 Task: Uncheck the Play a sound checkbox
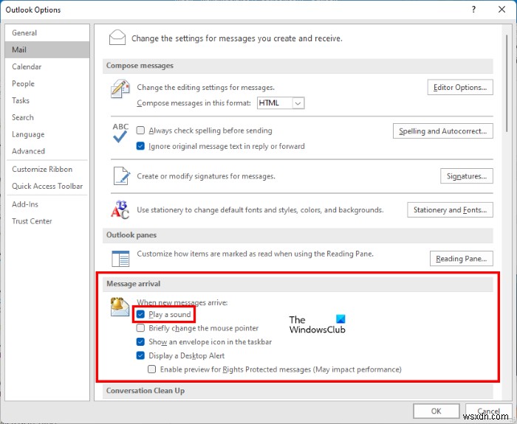pyautogui.click(x=140, y=314)
